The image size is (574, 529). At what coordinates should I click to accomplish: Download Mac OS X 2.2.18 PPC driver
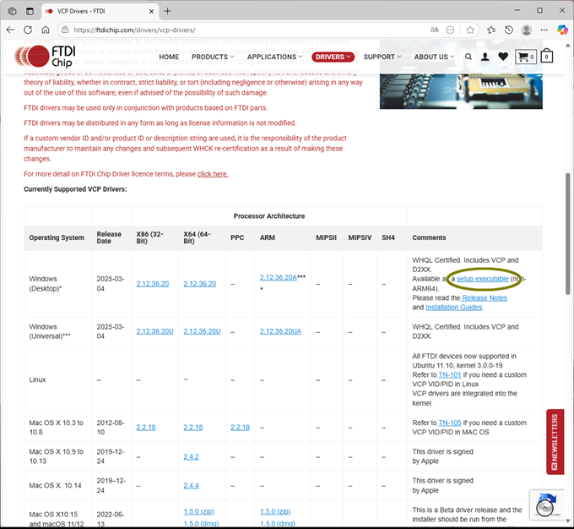click(x=240, y=428)
